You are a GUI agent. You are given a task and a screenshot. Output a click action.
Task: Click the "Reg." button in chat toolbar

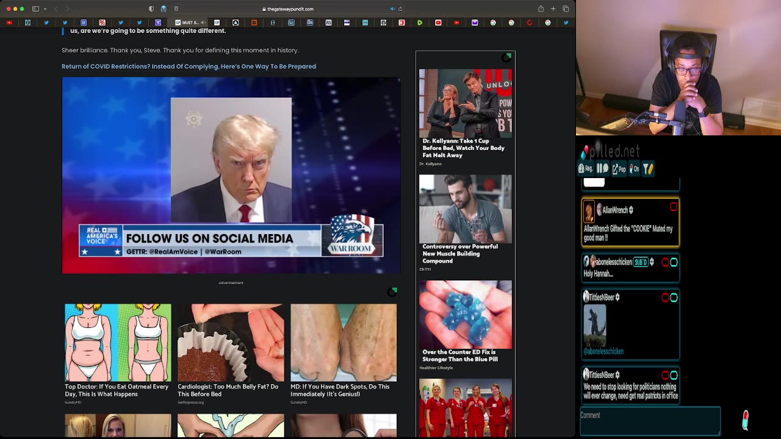tap(586, 169)
